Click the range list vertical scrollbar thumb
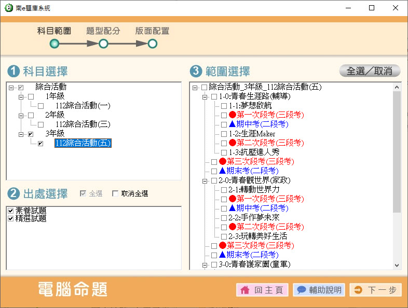The height and width of the screenshot is (308, 408). pos(397,150)
